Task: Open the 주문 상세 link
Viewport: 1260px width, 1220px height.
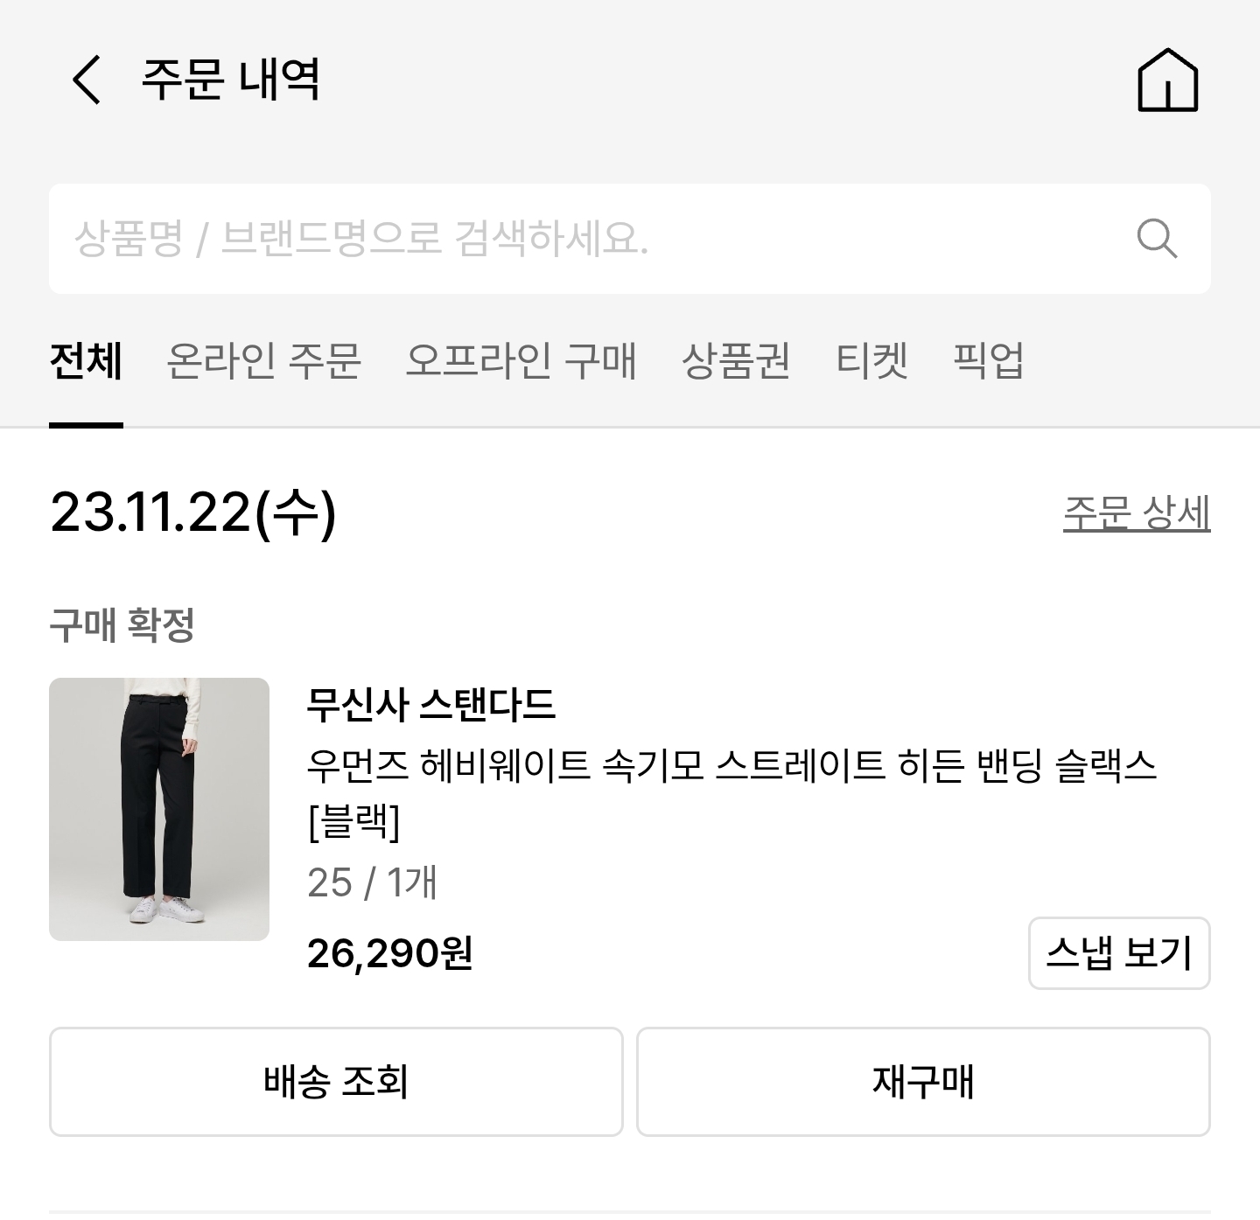Action: [x=1136, y=512]
